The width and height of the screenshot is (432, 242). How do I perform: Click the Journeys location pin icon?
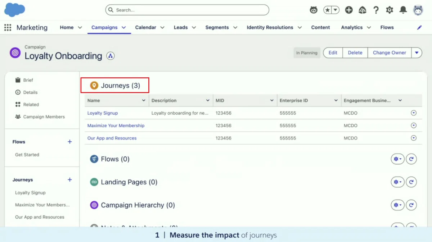[x=94, y=86]
